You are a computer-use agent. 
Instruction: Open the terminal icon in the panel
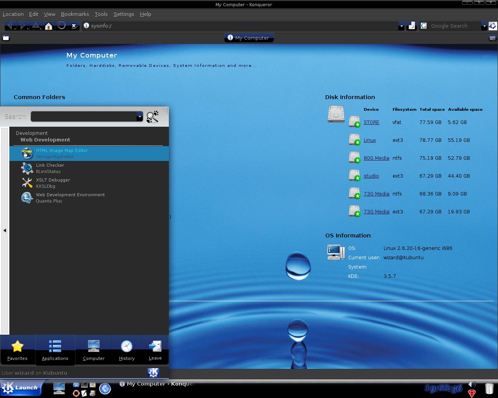(84, 385)
